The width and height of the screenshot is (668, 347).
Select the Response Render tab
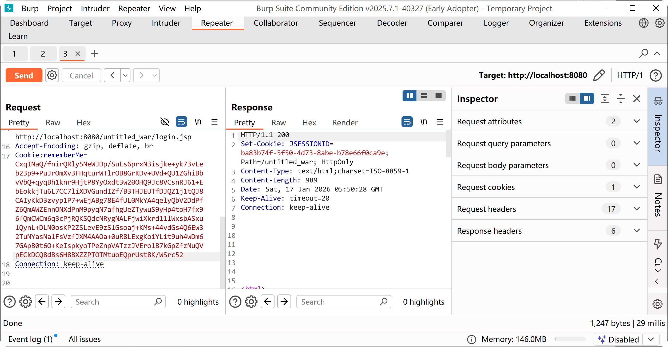345,122
